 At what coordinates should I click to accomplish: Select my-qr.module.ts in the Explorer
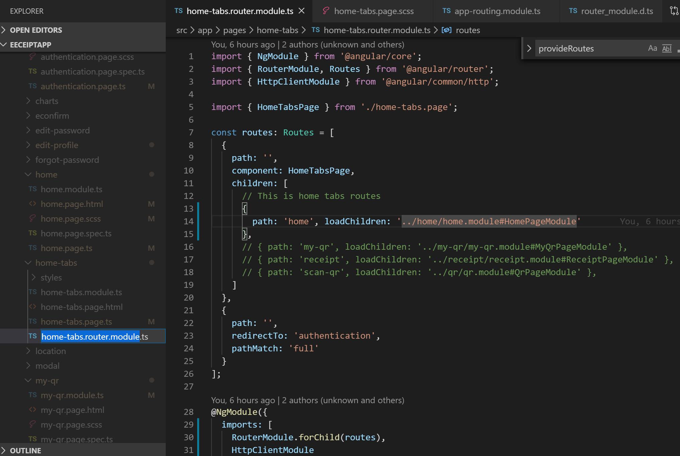(72, 395)
